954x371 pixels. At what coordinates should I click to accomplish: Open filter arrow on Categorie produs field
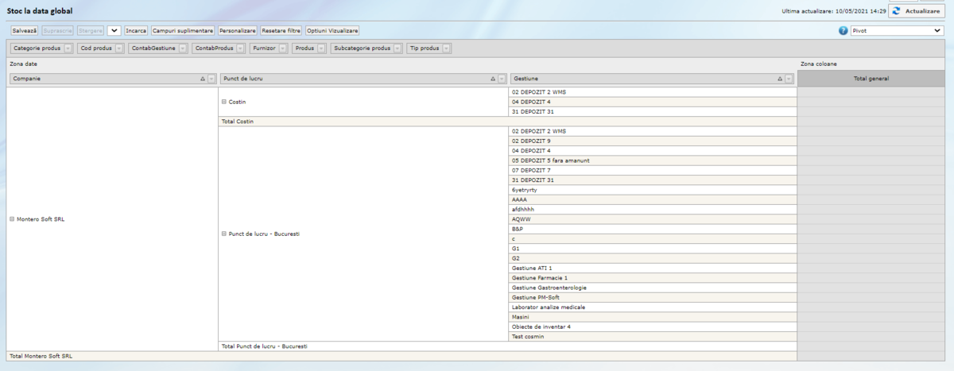pyautogui.click(x=68, y=48)
